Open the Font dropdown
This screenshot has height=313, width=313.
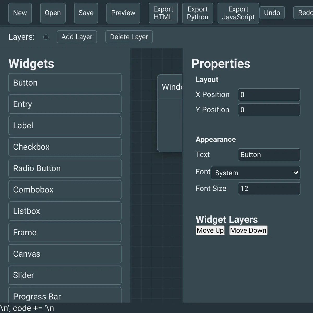(x=255, y=173)
